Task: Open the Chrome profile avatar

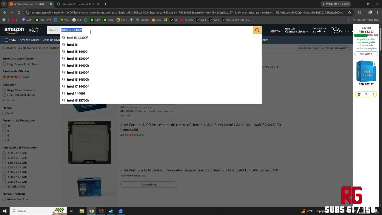Action: 370,13
